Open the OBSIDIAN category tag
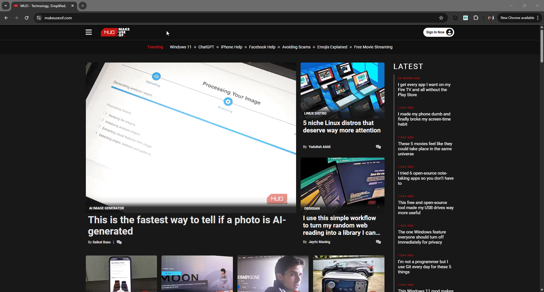The image size is (544, 292). [x=312, y=209]
